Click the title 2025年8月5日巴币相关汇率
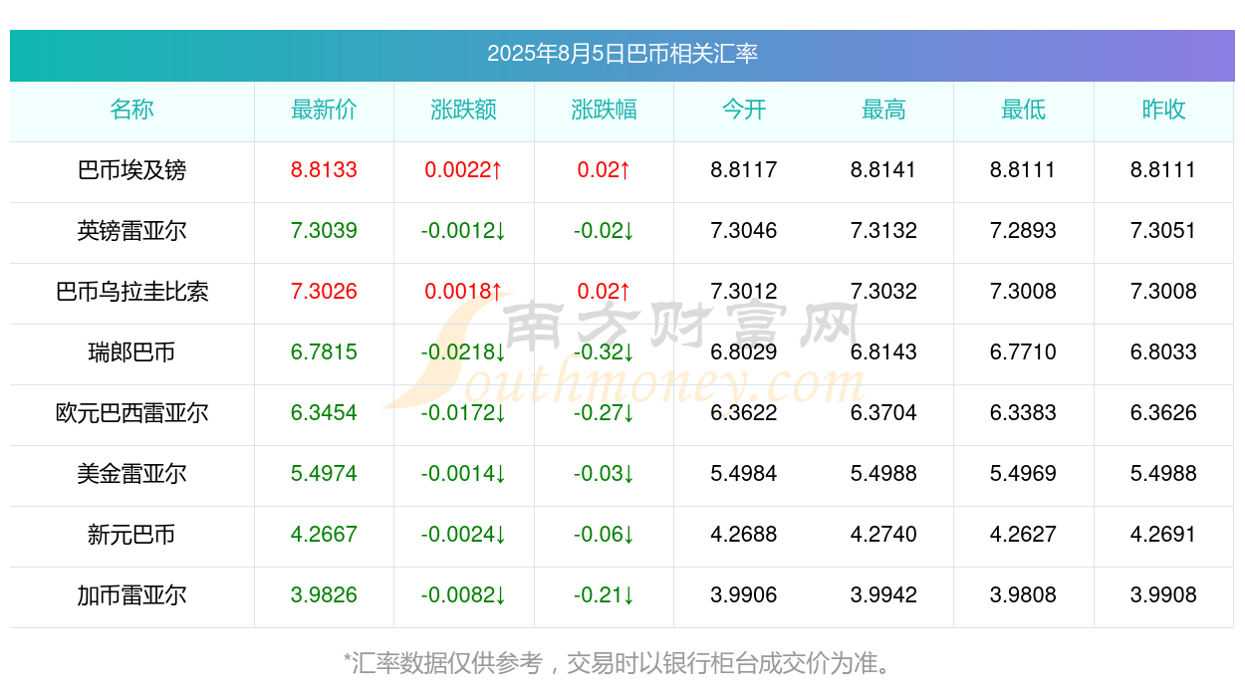The width and height of the screenshot is (1245, 695). coord(622,54)
